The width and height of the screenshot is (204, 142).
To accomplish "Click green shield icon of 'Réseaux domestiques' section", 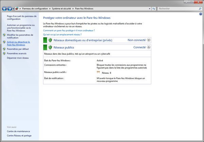I will (x=50, y=40).
